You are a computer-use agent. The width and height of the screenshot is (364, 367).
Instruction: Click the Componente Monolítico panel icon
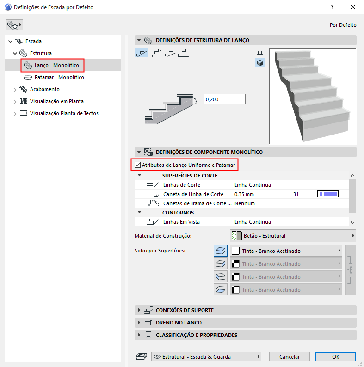coord(148,152)
